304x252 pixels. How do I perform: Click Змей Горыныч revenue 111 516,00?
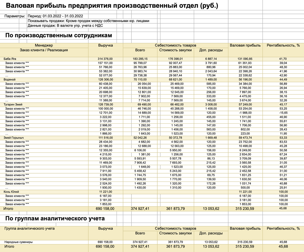(x=105, y=138)
